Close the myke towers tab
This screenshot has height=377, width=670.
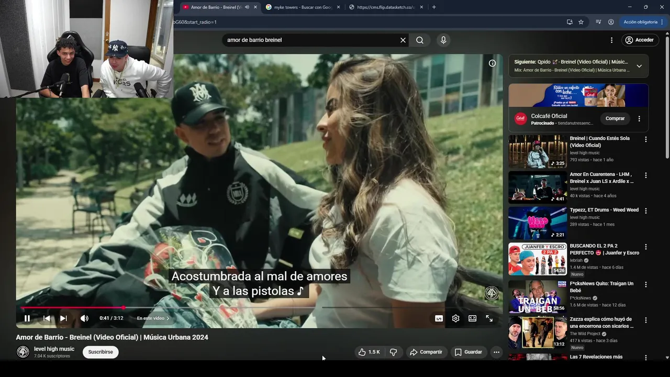click(339, 7)
